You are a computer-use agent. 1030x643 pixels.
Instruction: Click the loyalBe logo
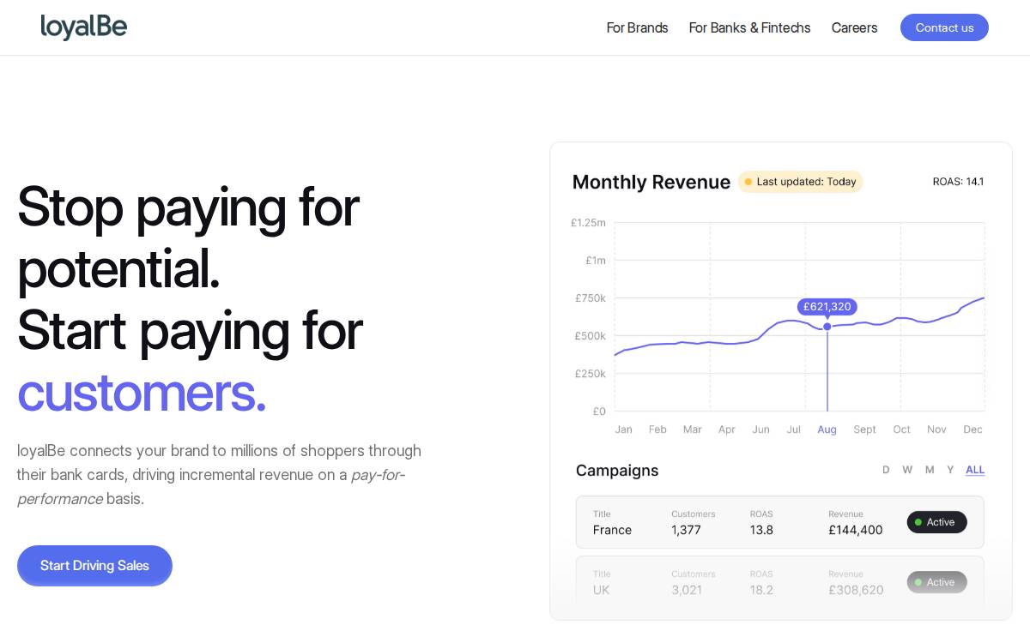click(83, 27)
